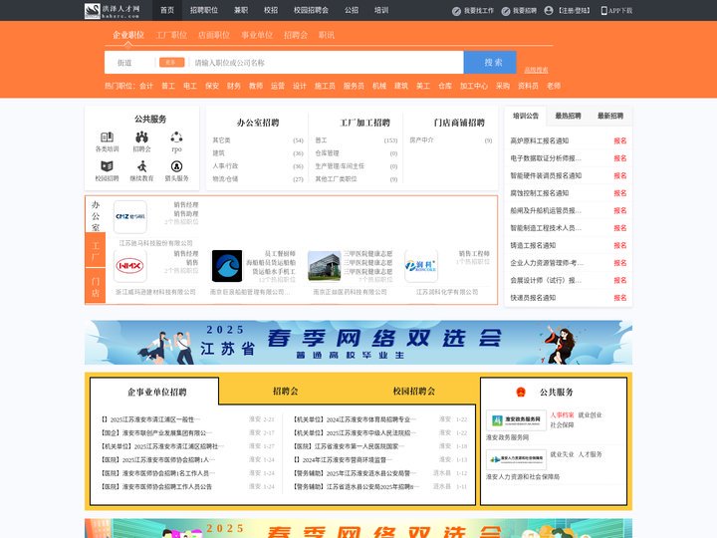
Task: Open the 公招 menu item
Action: tap(352, 10)
